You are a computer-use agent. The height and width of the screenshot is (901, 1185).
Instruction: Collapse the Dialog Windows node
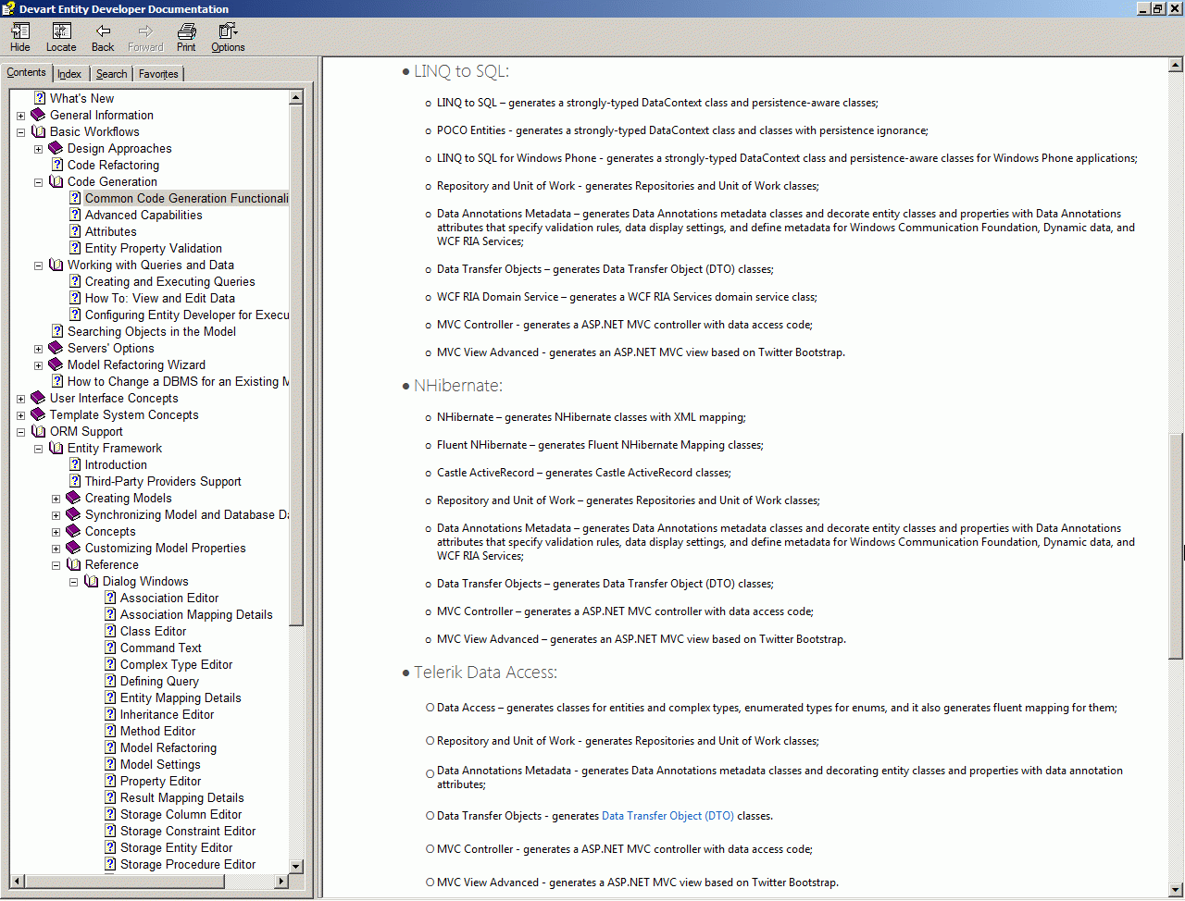pyautogui.click(x=73, y=582)
